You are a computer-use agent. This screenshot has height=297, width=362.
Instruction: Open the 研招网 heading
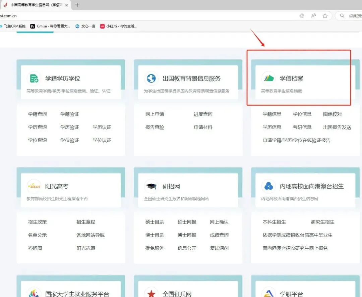click(171, 186)
